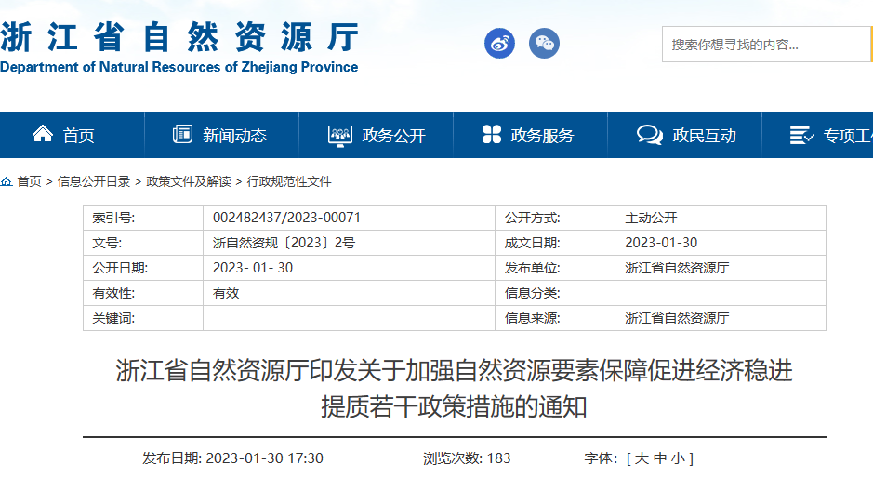This screenshot has height=478, width=873.
Task: Select the 政务公开 menu item
Action: (393, 136)
